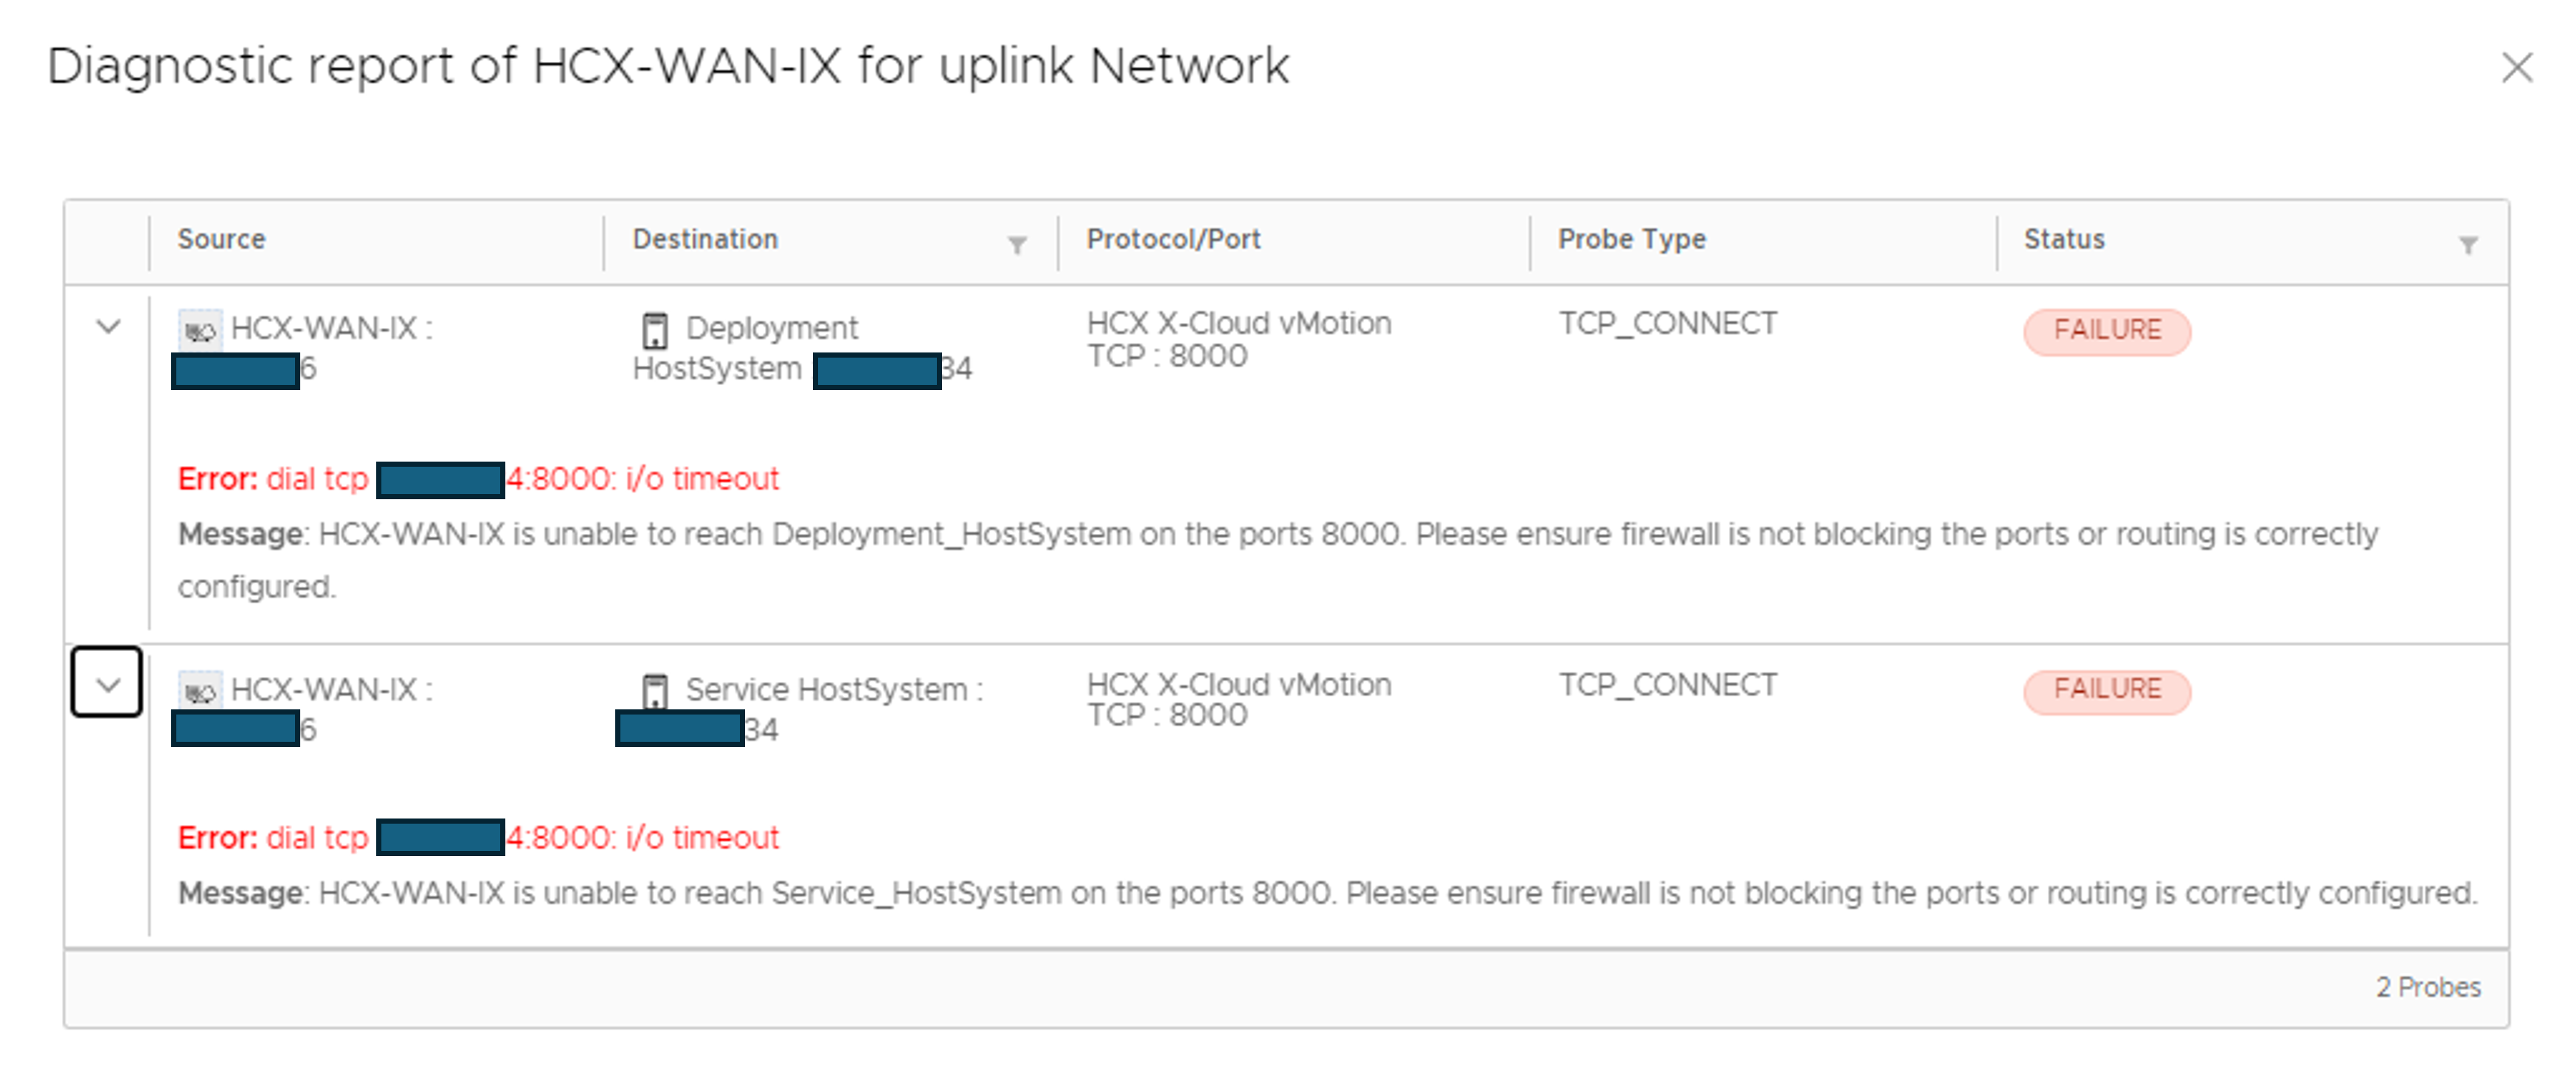Select the Status column header

click(x=2064, y=239)
